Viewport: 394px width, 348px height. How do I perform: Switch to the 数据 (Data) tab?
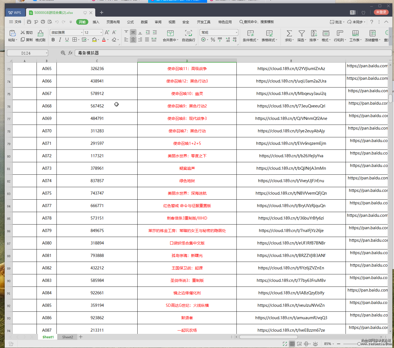point(144,22)
